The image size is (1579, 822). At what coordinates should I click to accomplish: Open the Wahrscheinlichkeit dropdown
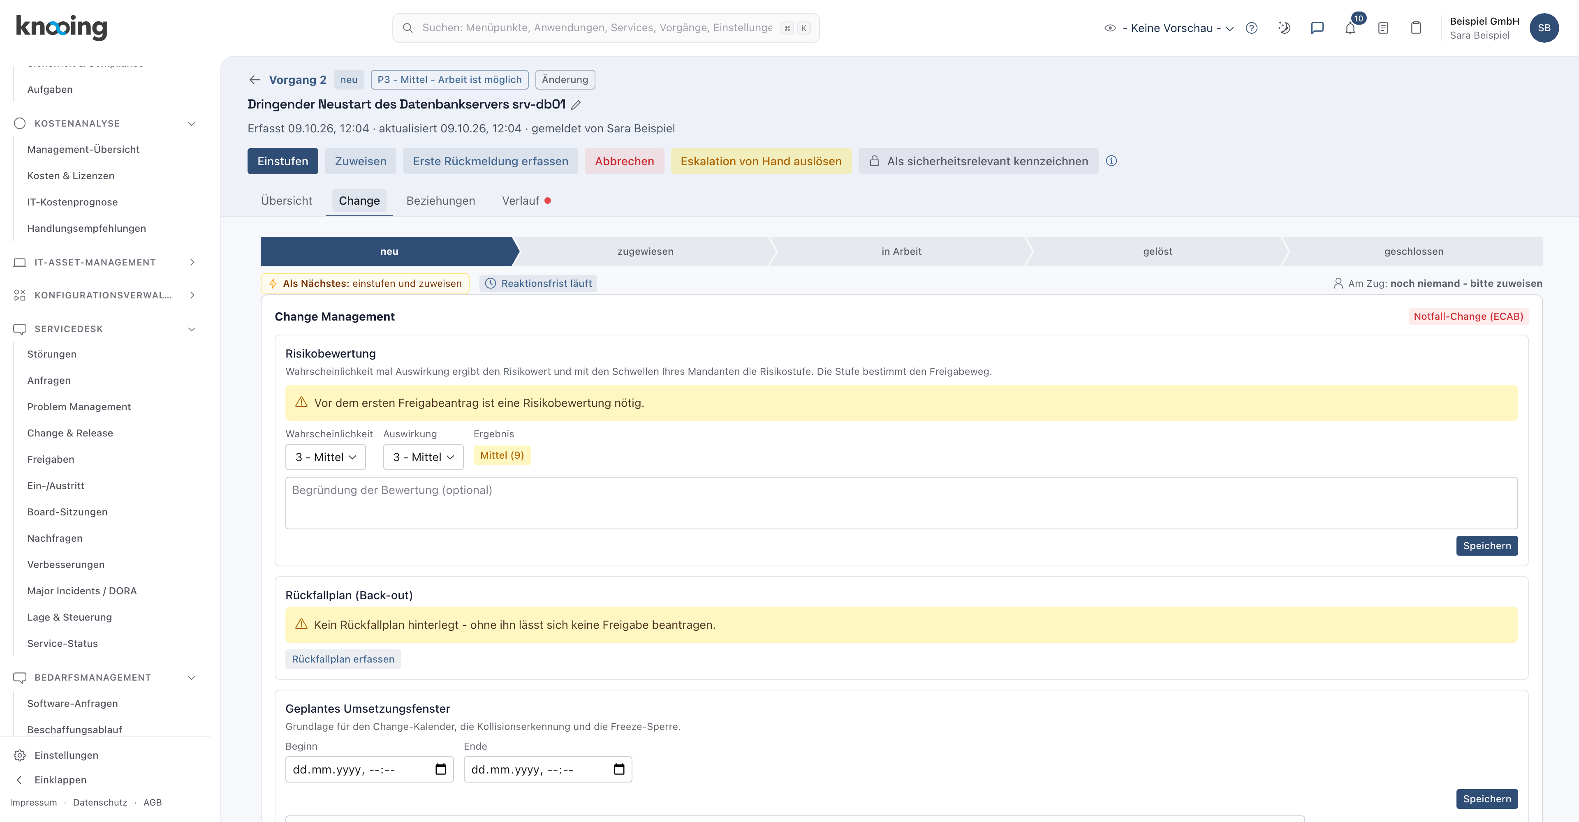326,457
